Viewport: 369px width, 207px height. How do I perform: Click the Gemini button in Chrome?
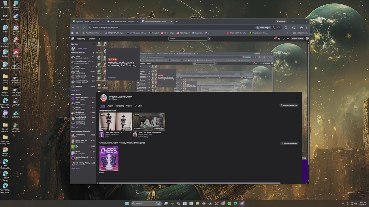click(x=280, y=21)
